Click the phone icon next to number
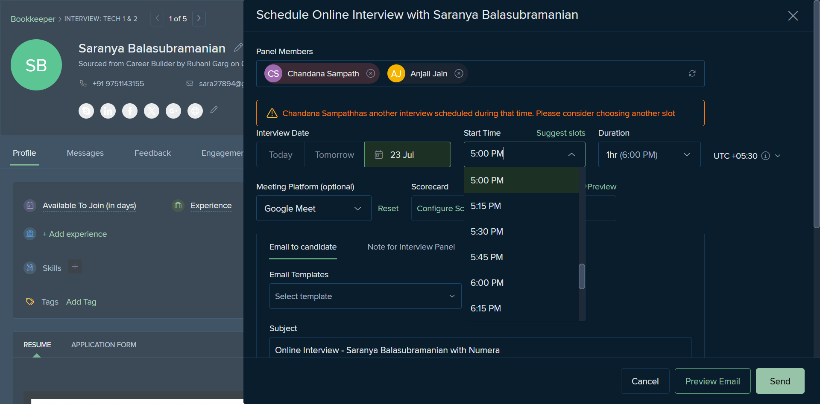Image resolution: width=820 pixels, height=404 pixels. [x=83, y=83]
